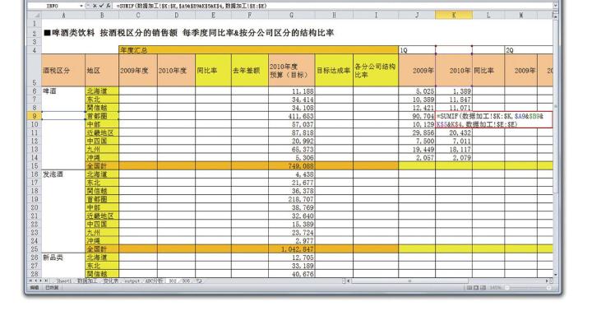Switch to Page Layout view icon

click(x=476, y=288)
